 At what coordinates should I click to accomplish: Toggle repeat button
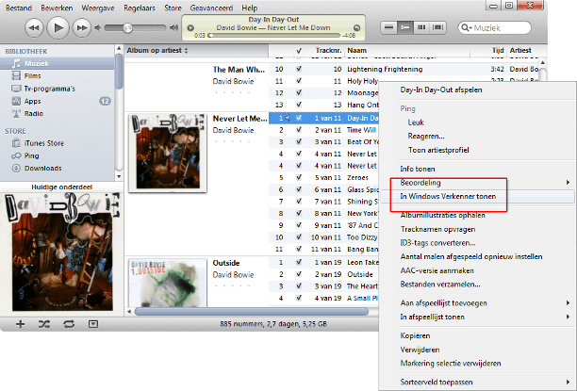pyautogui.click(x=69, y=324)
